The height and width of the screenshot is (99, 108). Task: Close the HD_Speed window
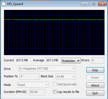click(x=102, y=4)
